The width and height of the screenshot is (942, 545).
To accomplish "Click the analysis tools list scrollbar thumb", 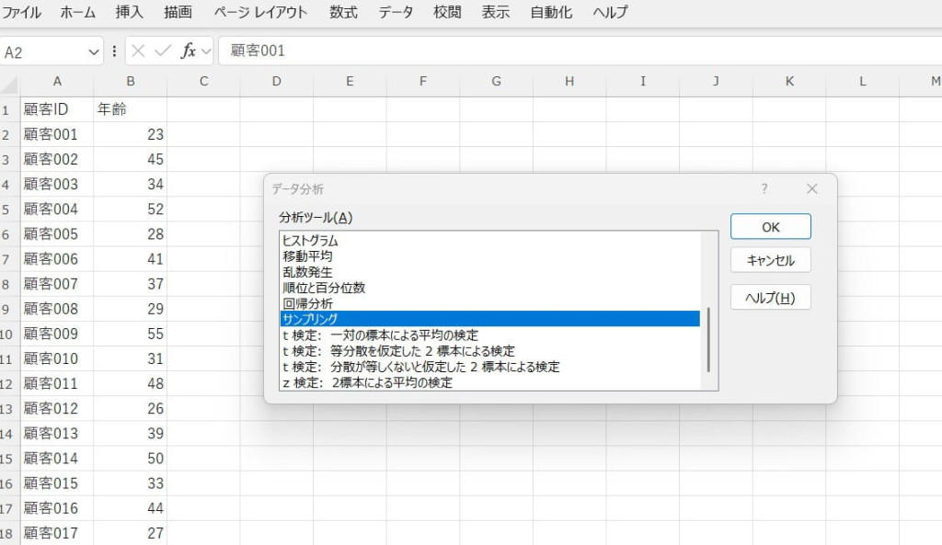I will click(x=708, y=340).
